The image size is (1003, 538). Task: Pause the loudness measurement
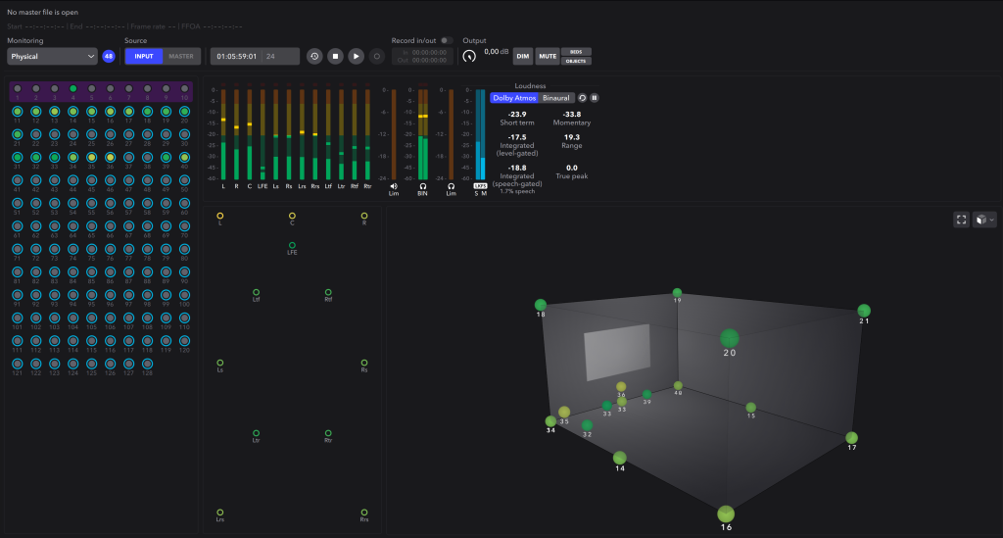594,98
